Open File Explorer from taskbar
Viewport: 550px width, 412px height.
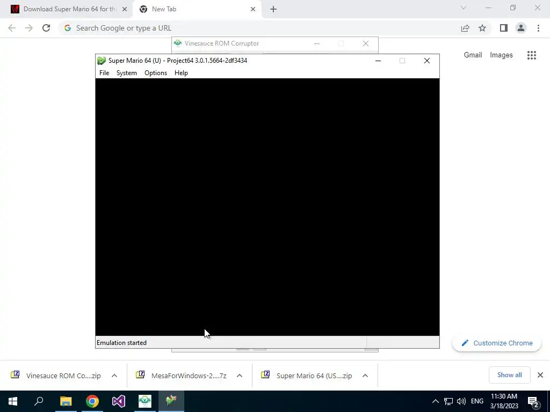click(66, 401)
